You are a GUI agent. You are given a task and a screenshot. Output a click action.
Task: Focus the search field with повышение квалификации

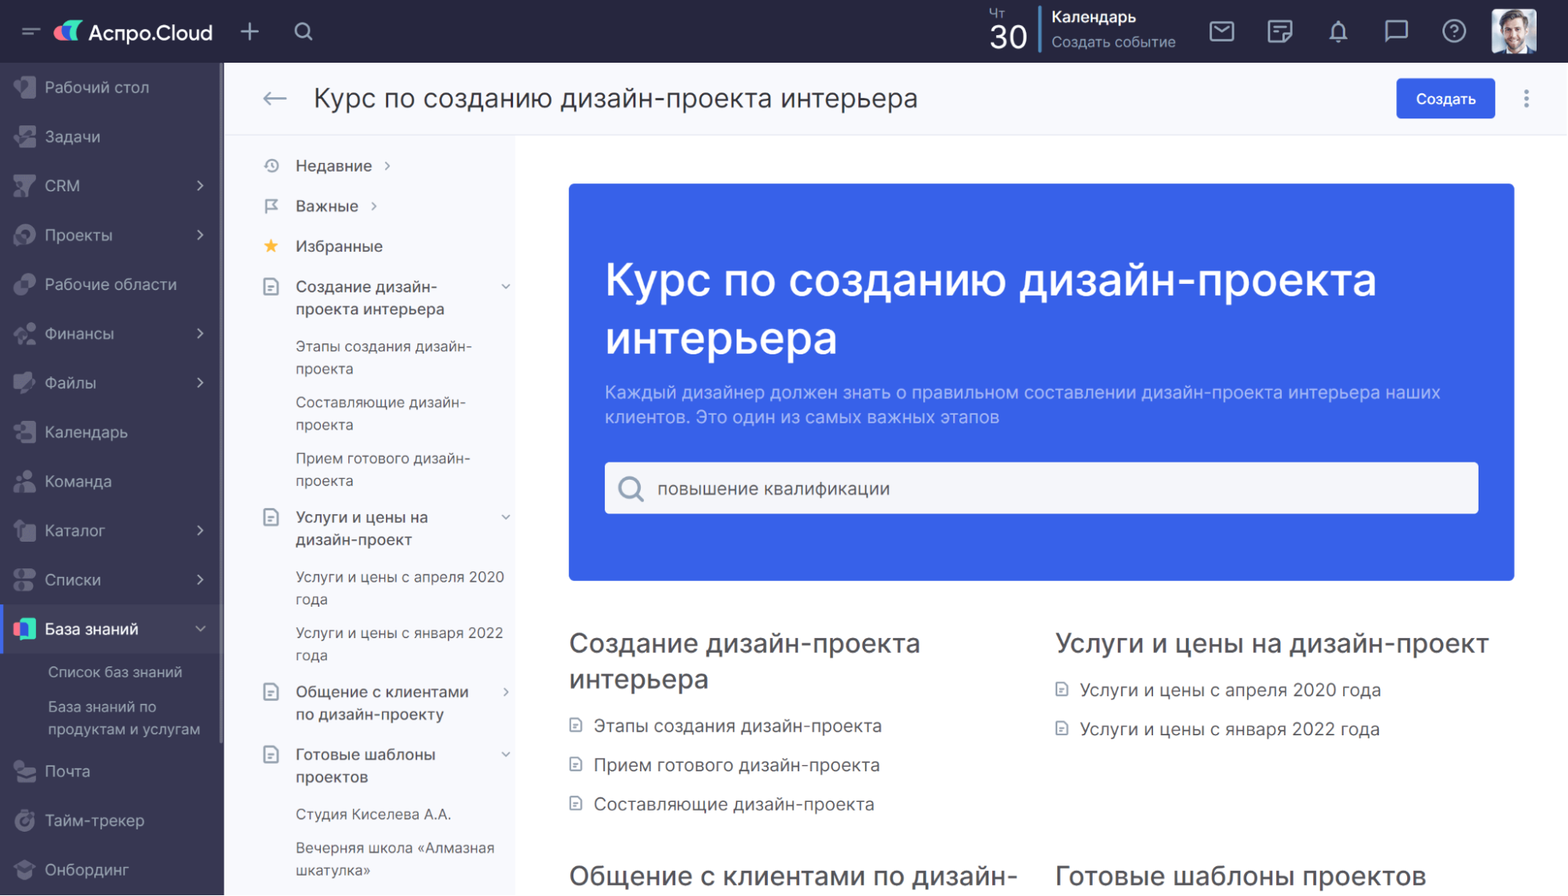point(1041,489)
